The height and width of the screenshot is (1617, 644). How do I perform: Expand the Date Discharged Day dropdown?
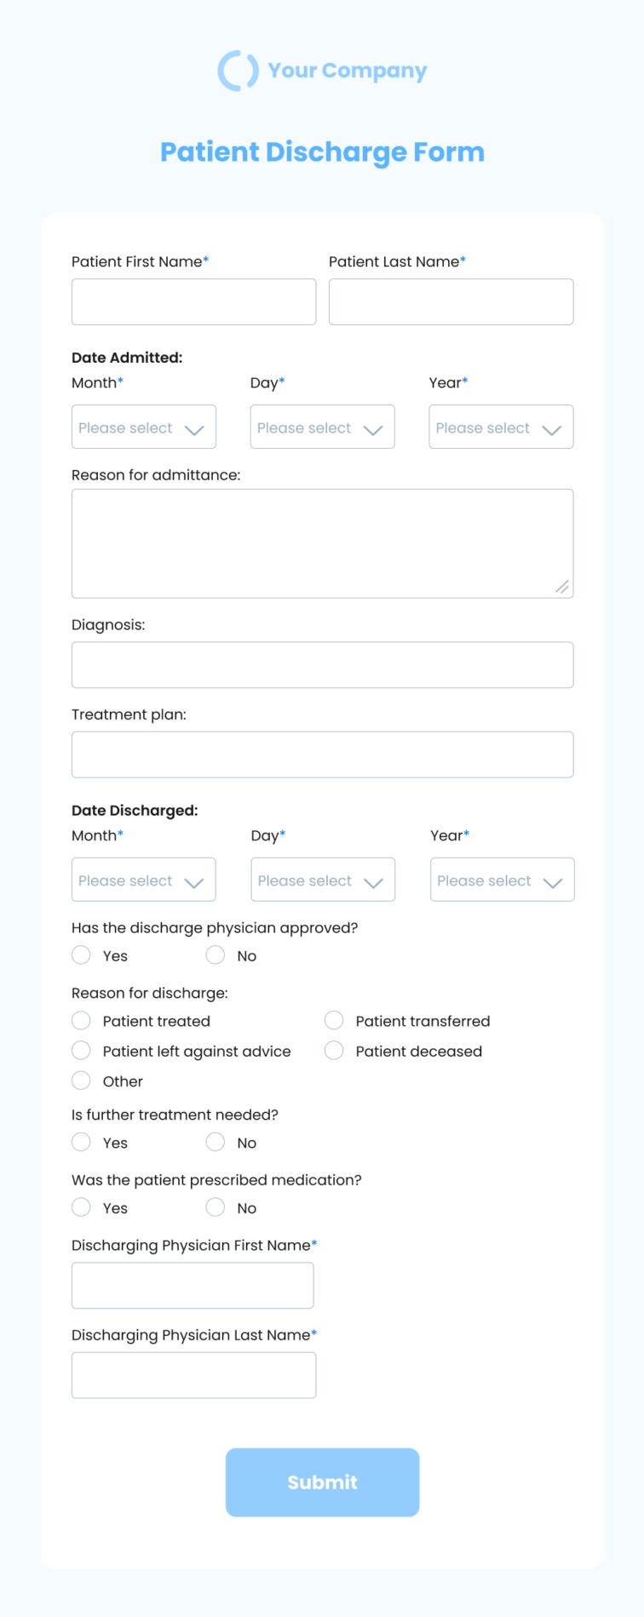click(x=323, y=880)
